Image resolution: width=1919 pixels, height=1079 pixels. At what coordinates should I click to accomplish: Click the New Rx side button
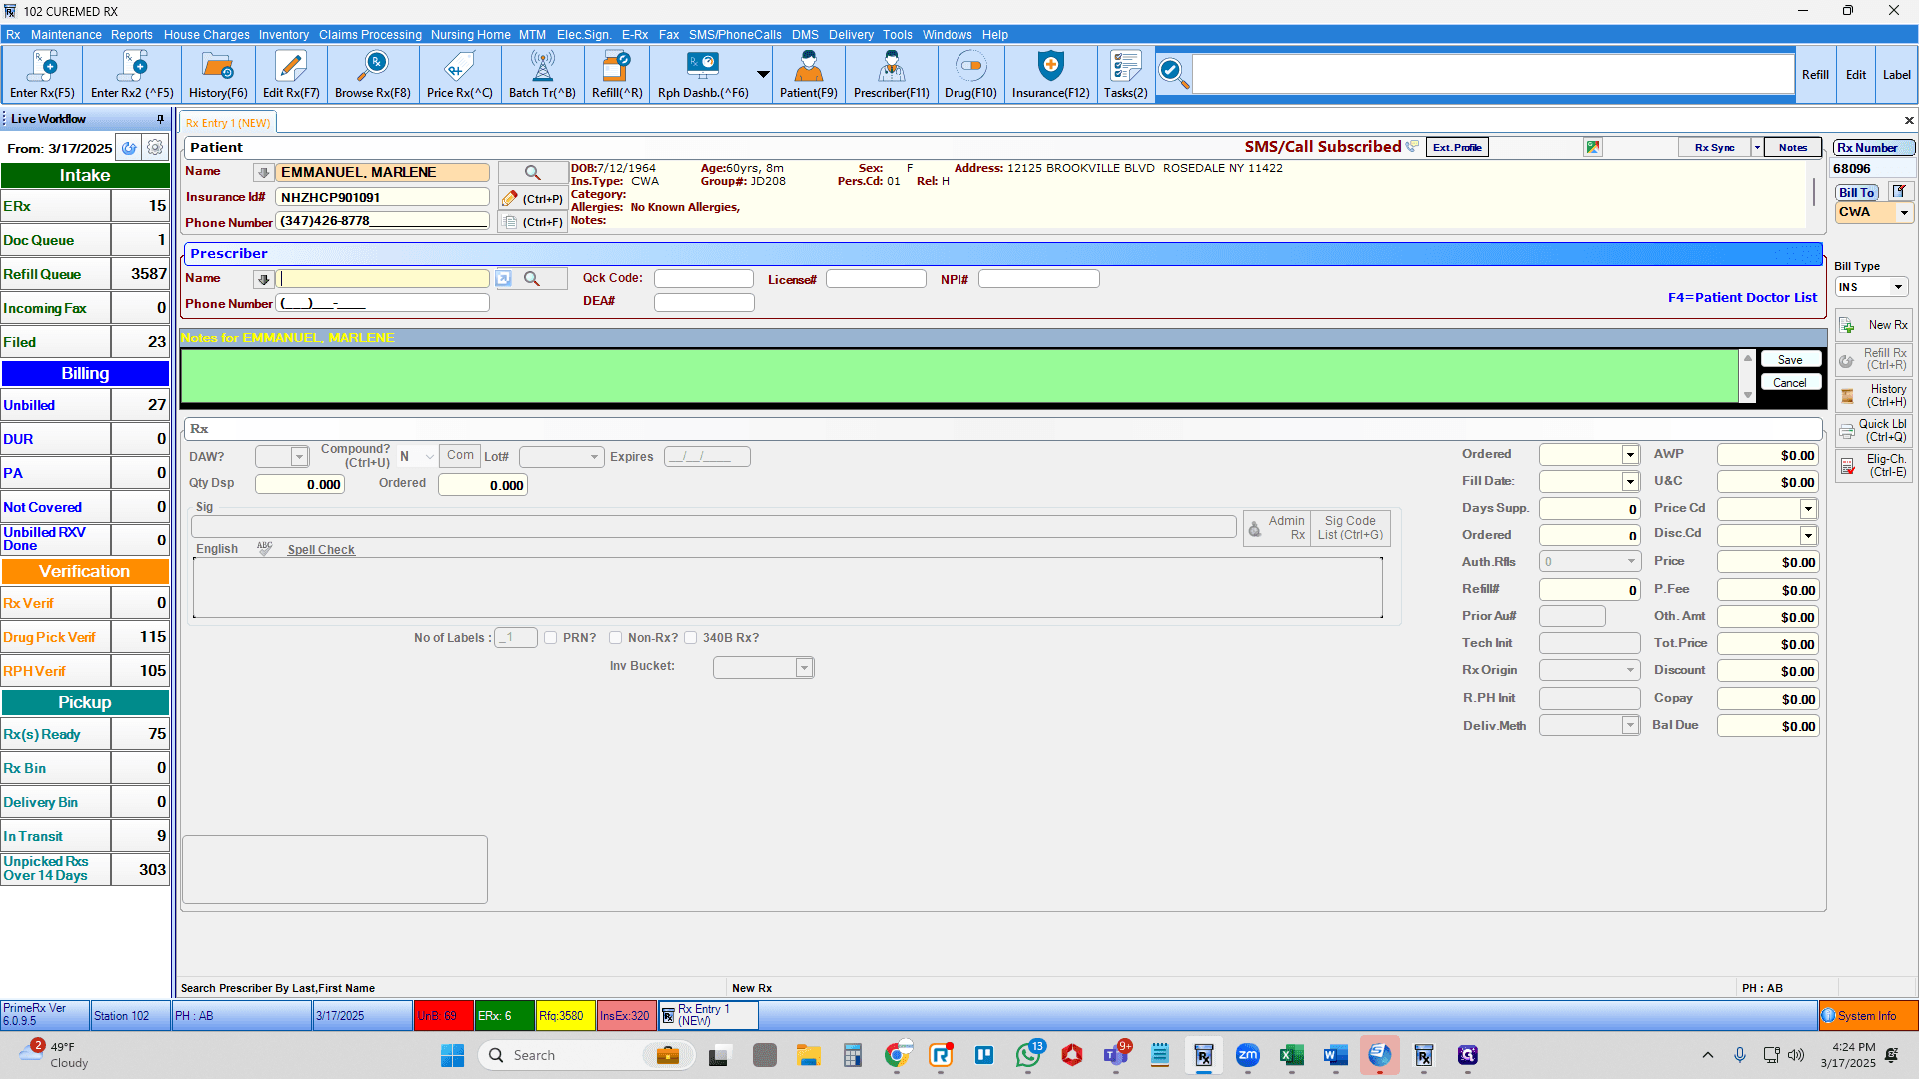(1874, 325)
